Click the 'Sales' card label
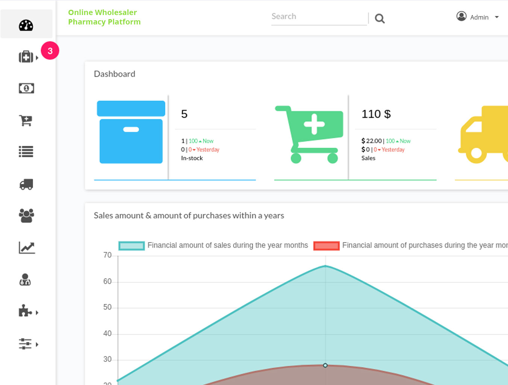 pyautogui.click(x=368, y=158)
